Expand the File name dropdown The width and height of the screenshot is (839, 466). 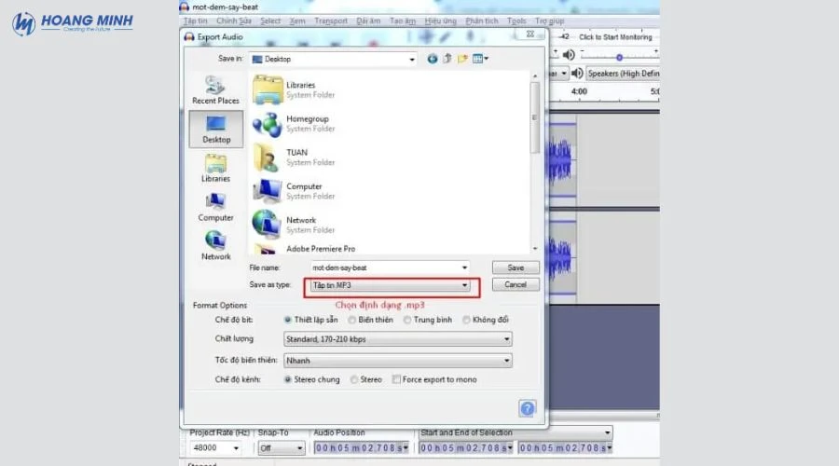tap(464, 267)
